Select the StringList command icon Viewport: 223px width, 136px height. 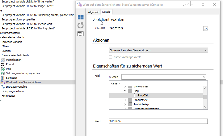[x=2, y=78]
